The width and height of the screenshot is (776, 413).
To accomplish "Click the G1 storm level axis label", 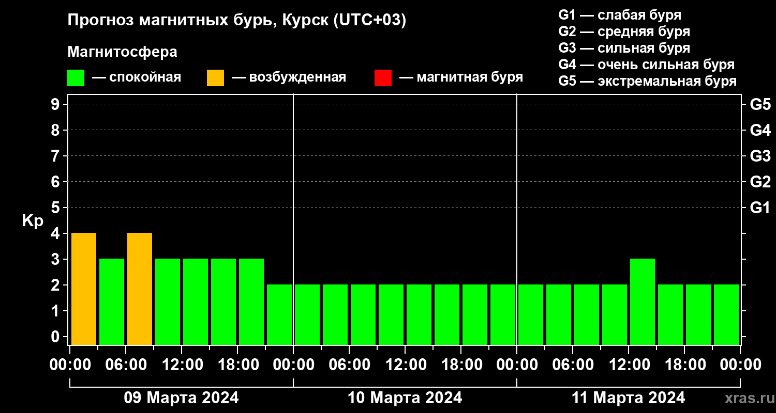I will pyautogui.click(x=760, y=208).
